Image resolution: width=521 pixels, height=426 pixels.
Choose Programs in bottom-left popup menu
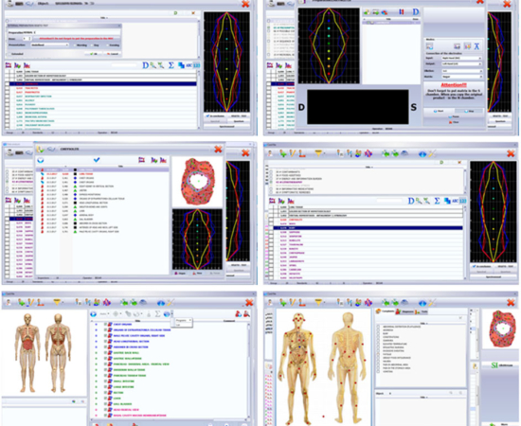(x=182, y=320)
